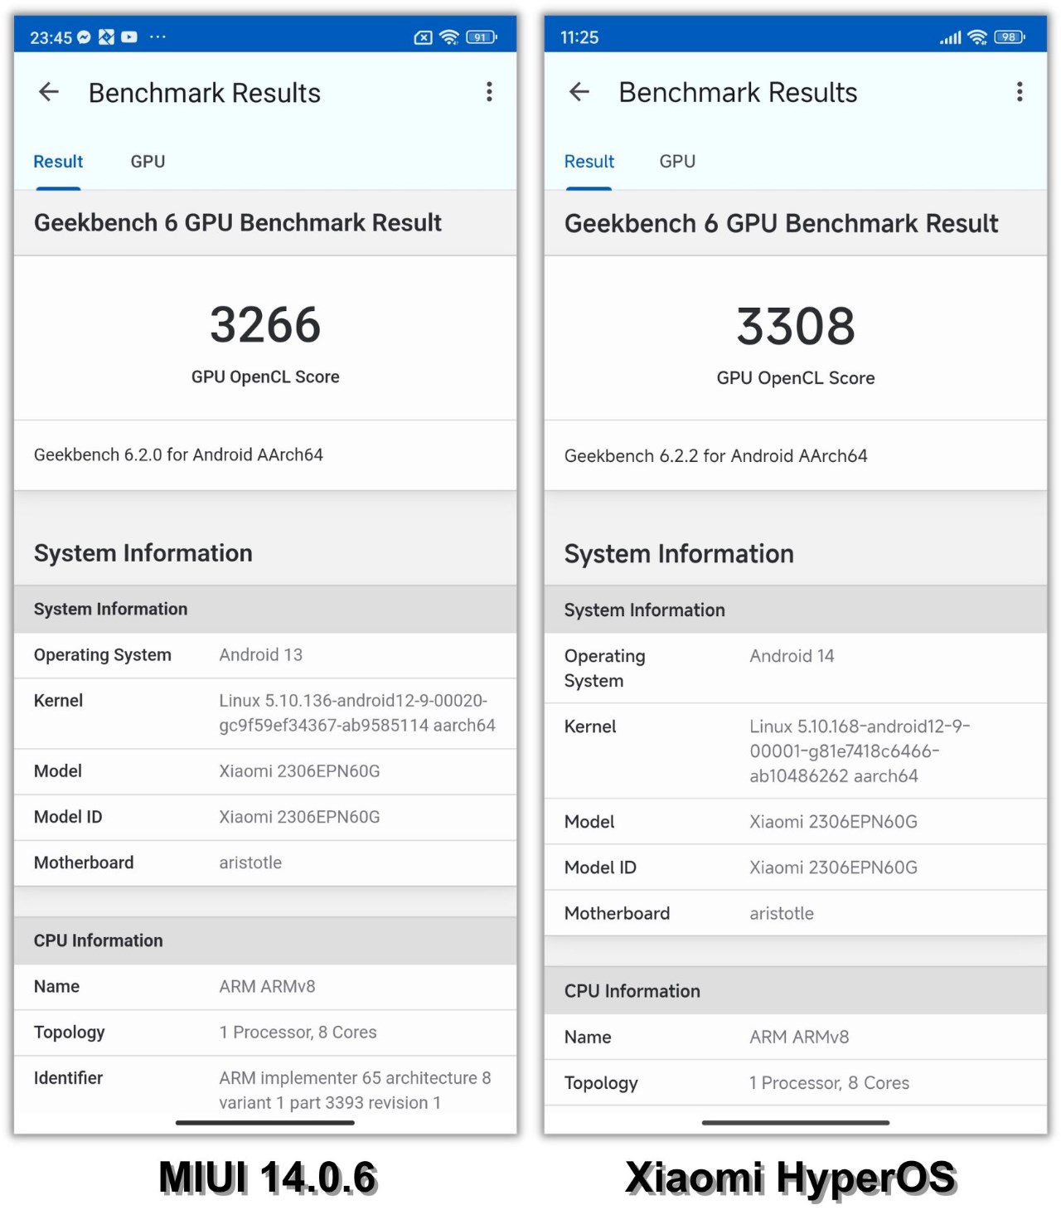This screenshot has width=1061, height=1210.
Task: Select the Result tab on MIUI screen
Action: (x=57, y=161)
